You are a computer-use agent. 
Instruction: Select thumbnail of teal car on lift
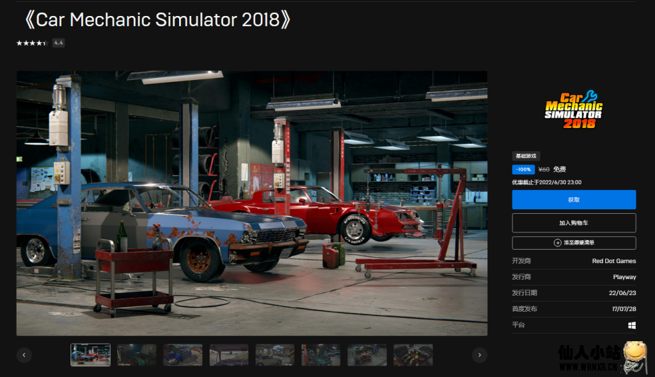click(321, 355)
